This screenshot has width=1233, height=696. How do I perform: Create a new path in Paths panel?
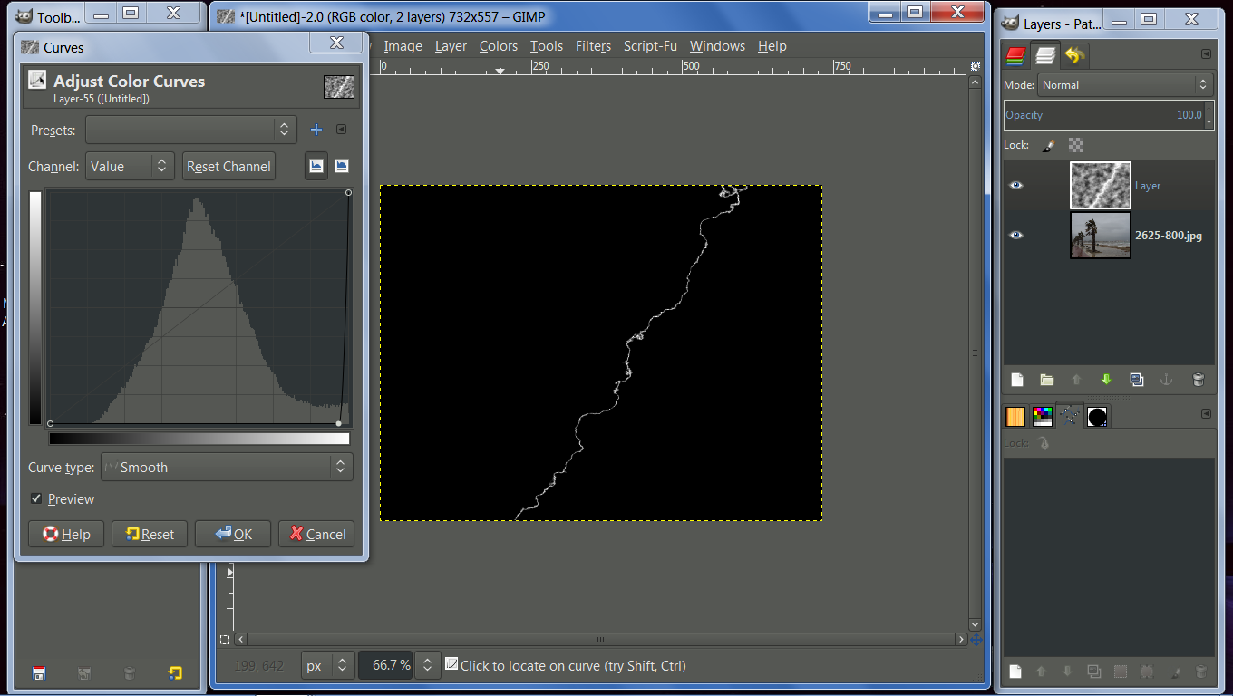tap(1015, 672)
